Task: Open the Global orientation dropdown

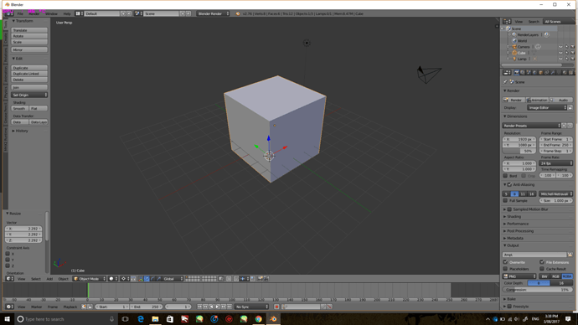Action: 173,279
